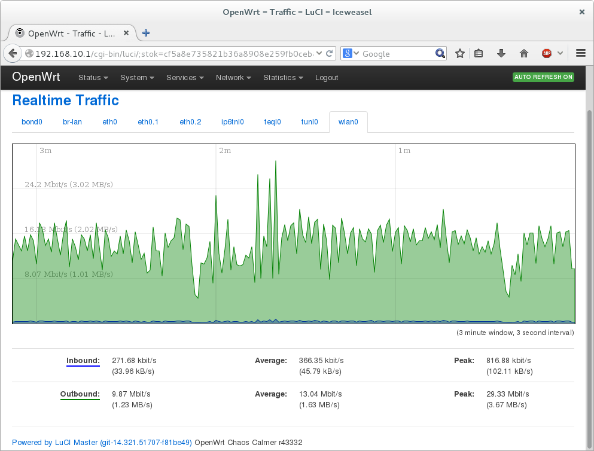
Task: Open the bookmarks list icon
Action: tap(479, 53)
